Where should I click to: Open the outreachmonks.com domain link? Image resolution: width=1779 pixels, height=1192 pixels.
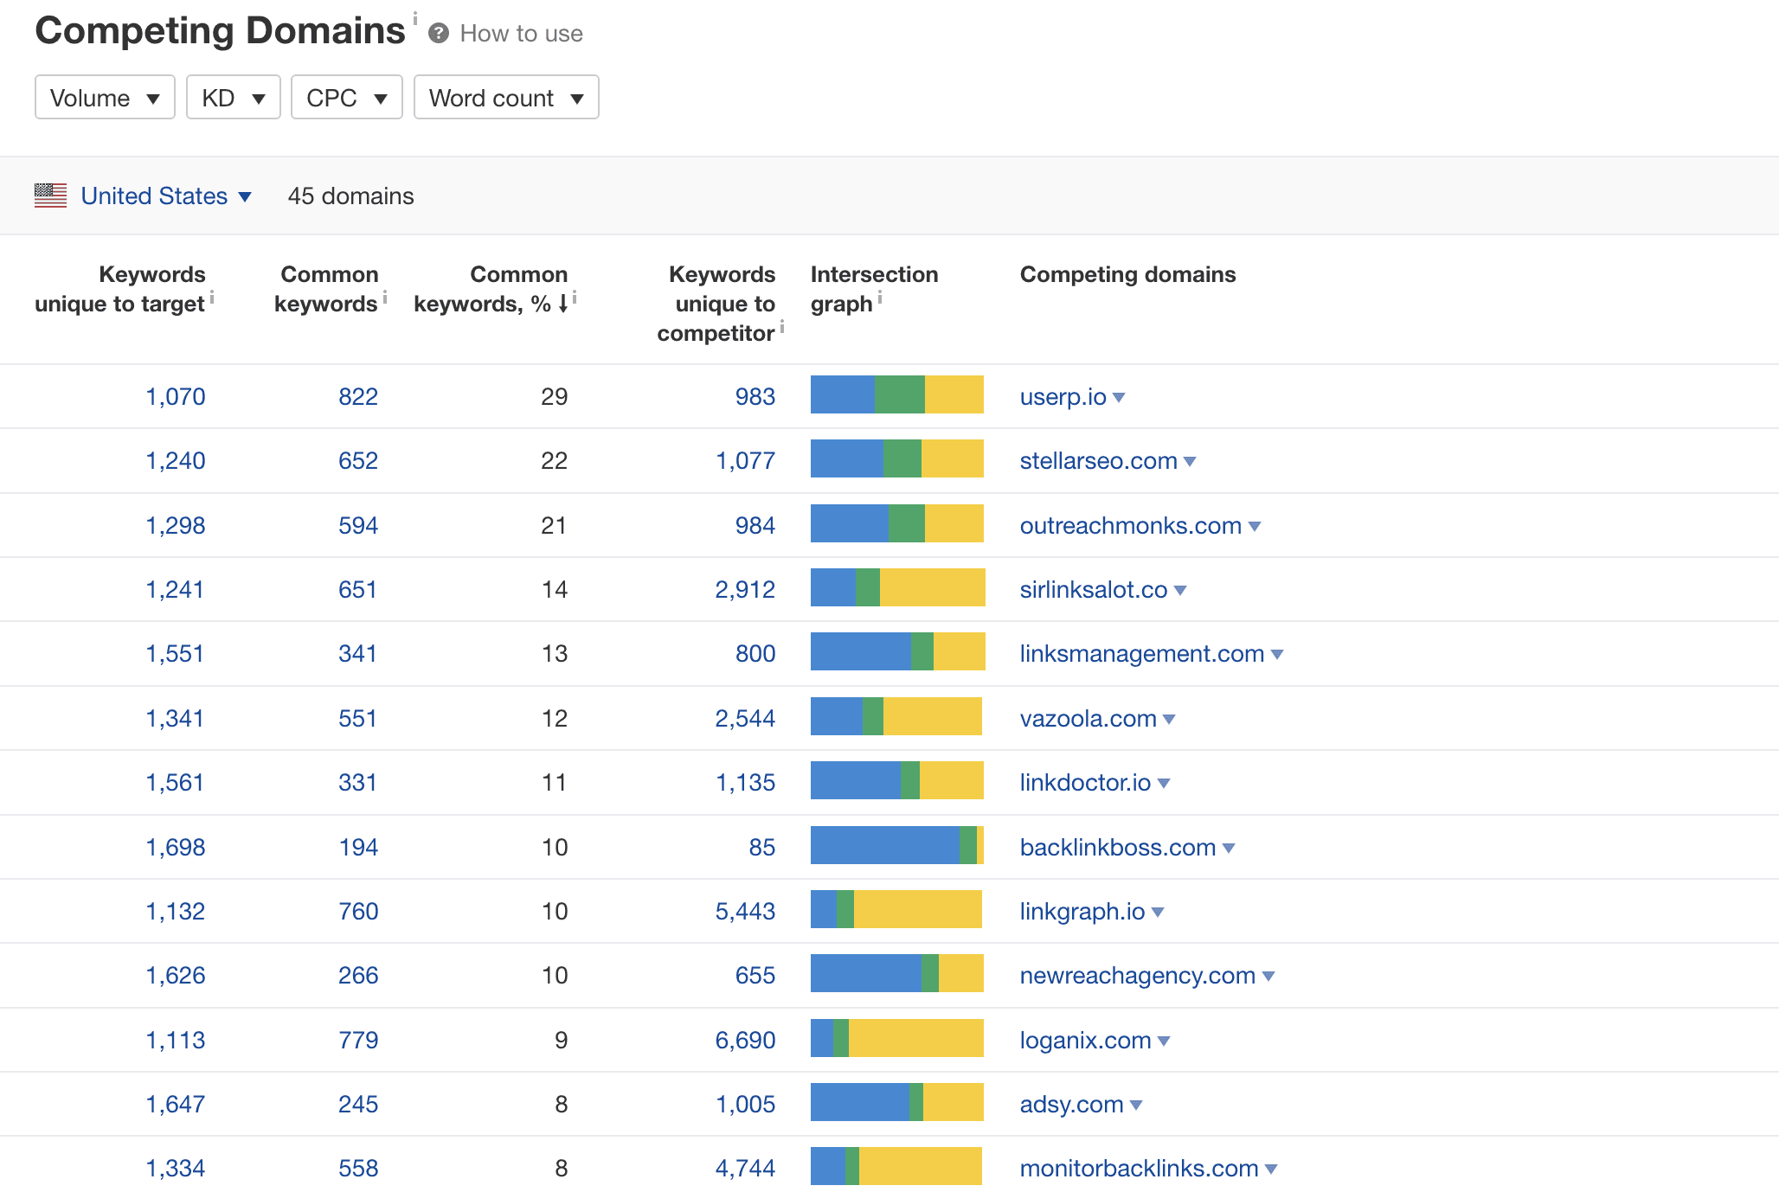tap(1130, 526)
